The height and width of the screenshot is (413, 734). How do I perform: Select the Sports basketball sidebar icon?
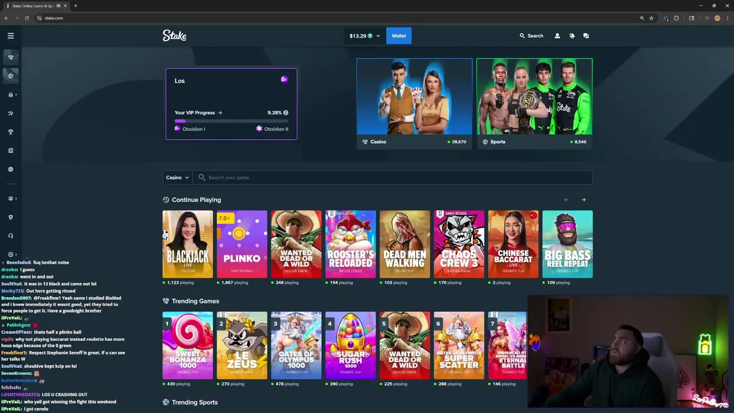[10, 76]
